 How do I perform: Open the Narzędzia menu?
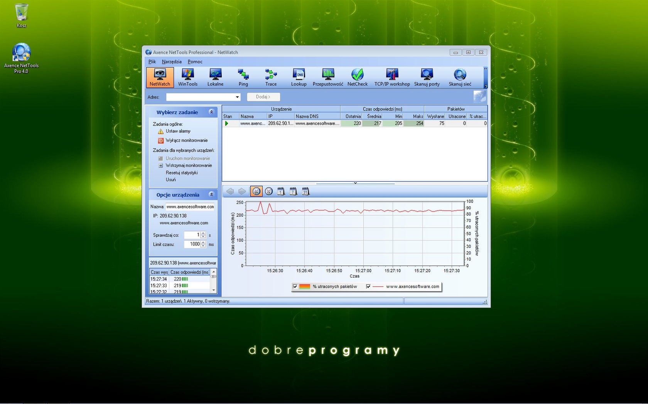(172, 61)
